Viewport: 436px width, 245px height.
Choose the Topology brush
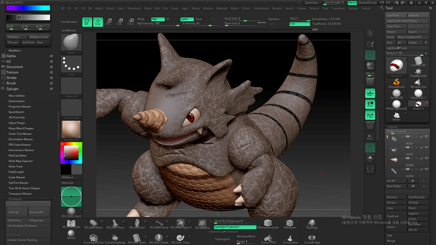pyautogui.click(x=312, y=224)
